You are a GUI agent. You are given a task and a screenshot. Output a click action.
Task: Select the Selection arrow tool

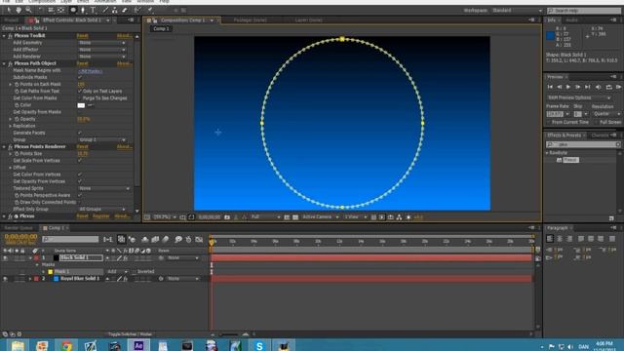coord(9,10)
